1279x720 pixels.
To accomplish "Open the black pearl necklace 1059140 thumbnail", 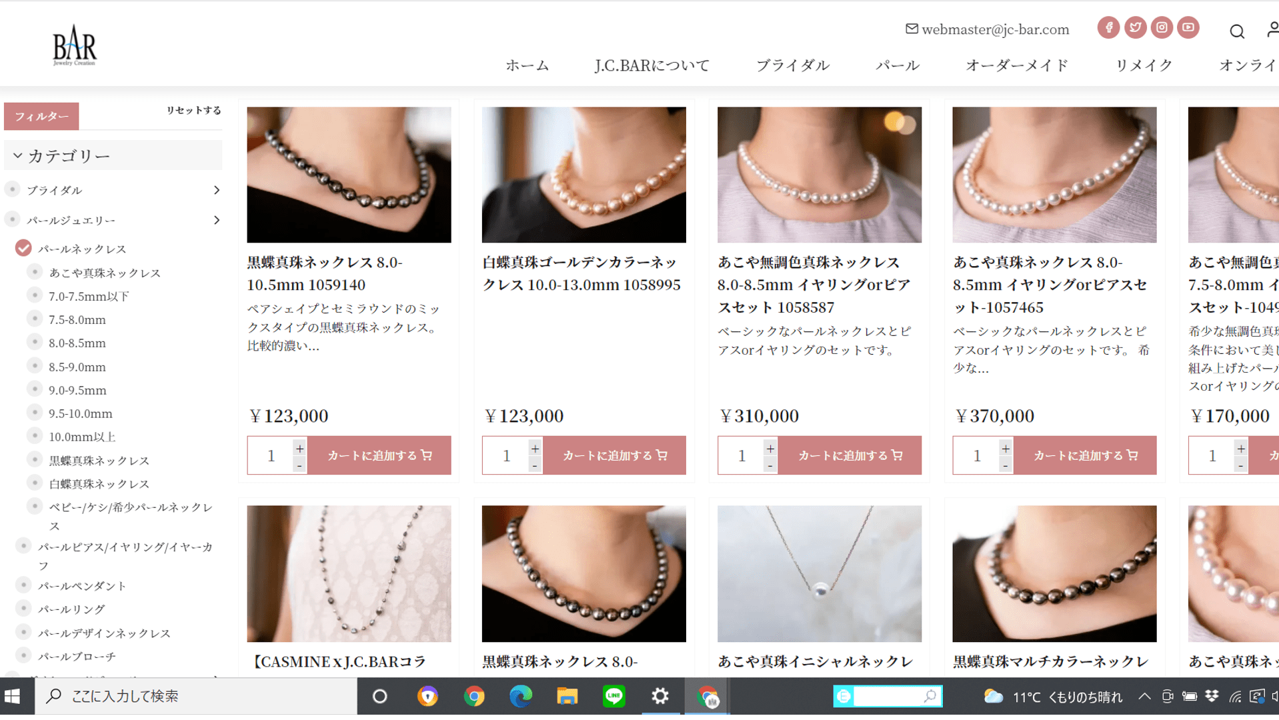I will point(349,175).
